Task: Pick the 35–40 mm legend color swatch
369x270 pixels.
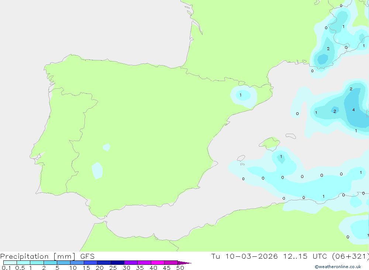Action: (144, 263)
